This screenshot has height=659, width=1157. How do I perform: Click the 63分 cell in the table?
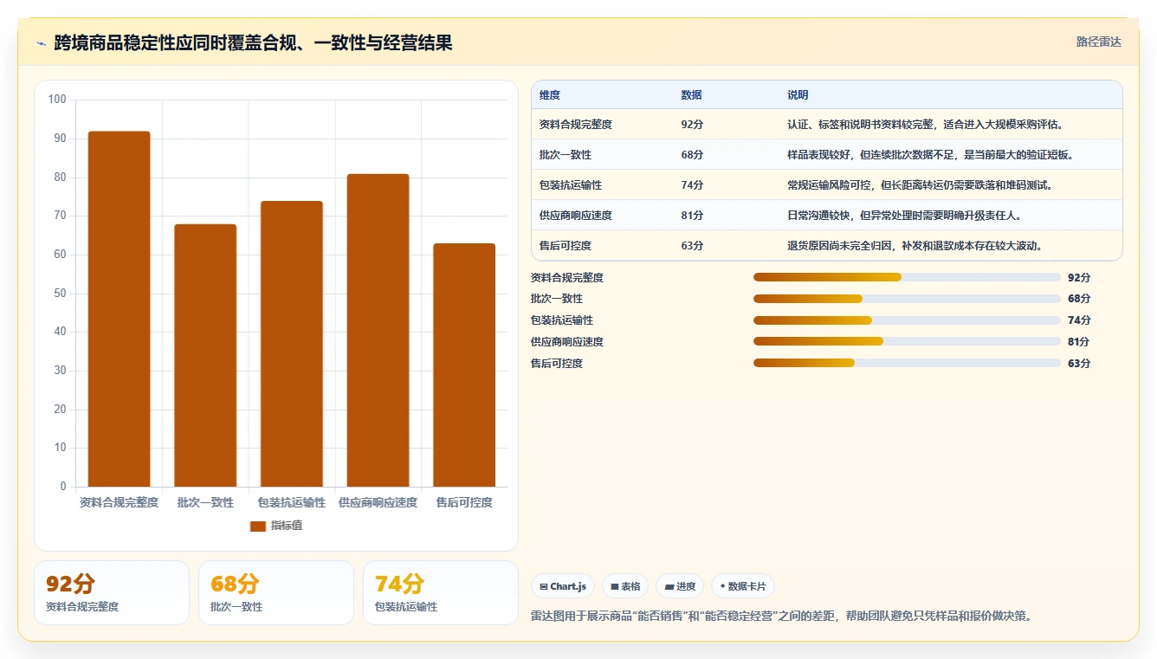pyautogui.click(x=692, y=246)
